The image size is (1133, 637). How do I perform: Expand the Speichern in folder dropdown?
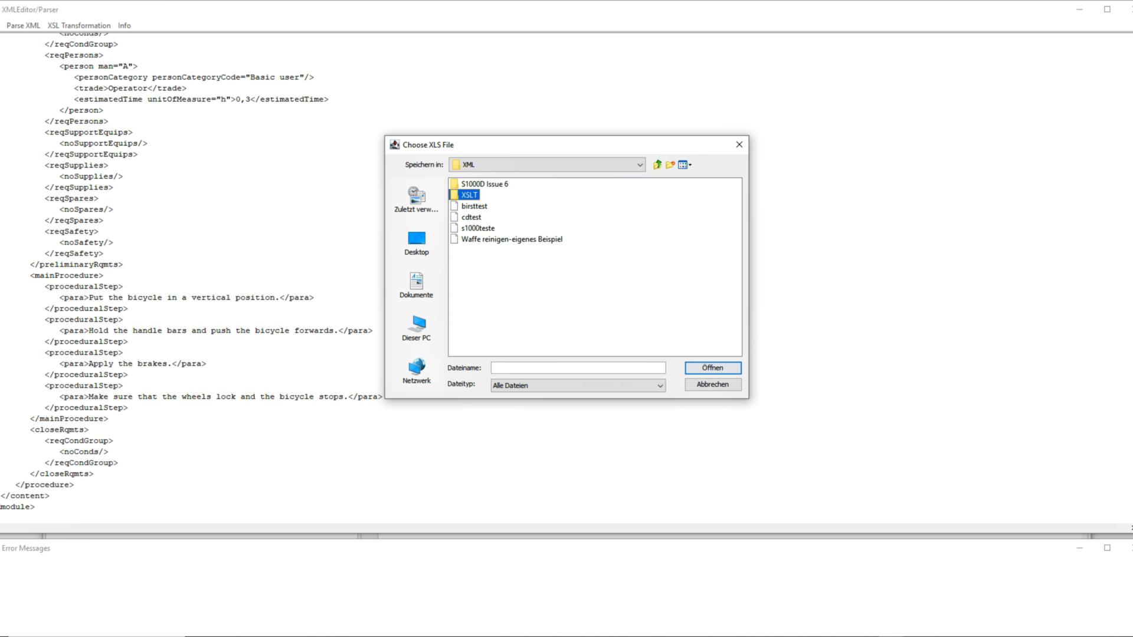(640, 165)
